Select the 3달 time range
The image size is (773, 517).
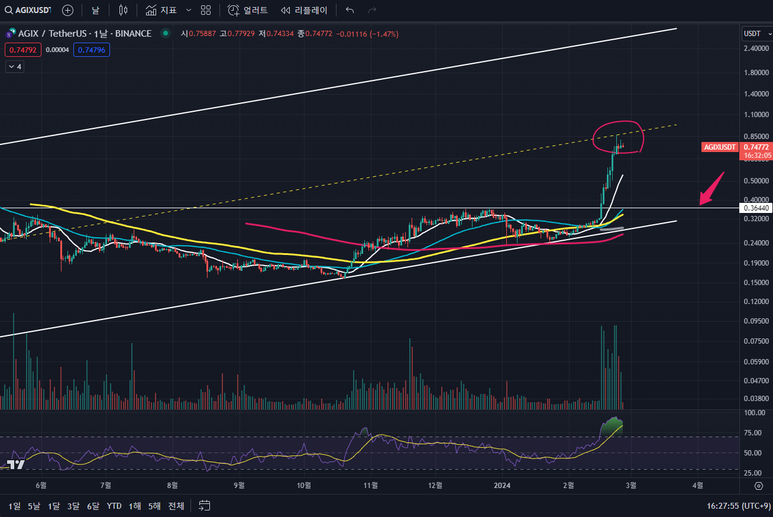(x=73, y=506)
